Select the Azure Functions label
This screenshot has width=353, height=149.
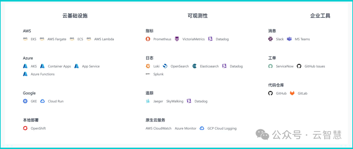click(x=43, y=74)
